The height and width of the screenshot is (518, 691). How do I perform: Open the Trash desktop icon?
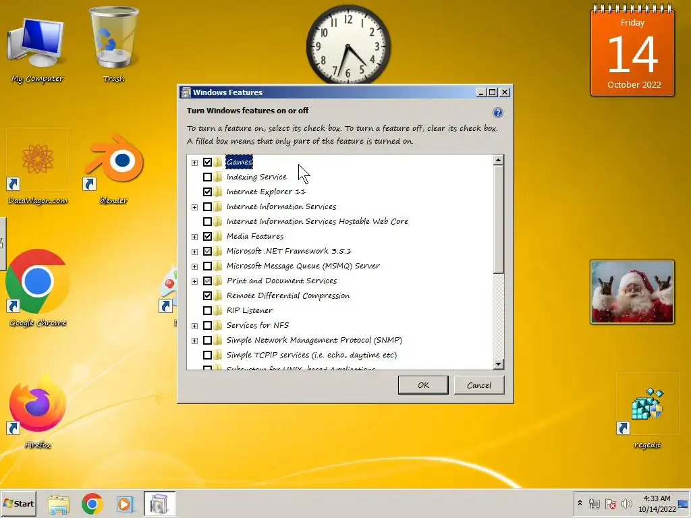113,44
